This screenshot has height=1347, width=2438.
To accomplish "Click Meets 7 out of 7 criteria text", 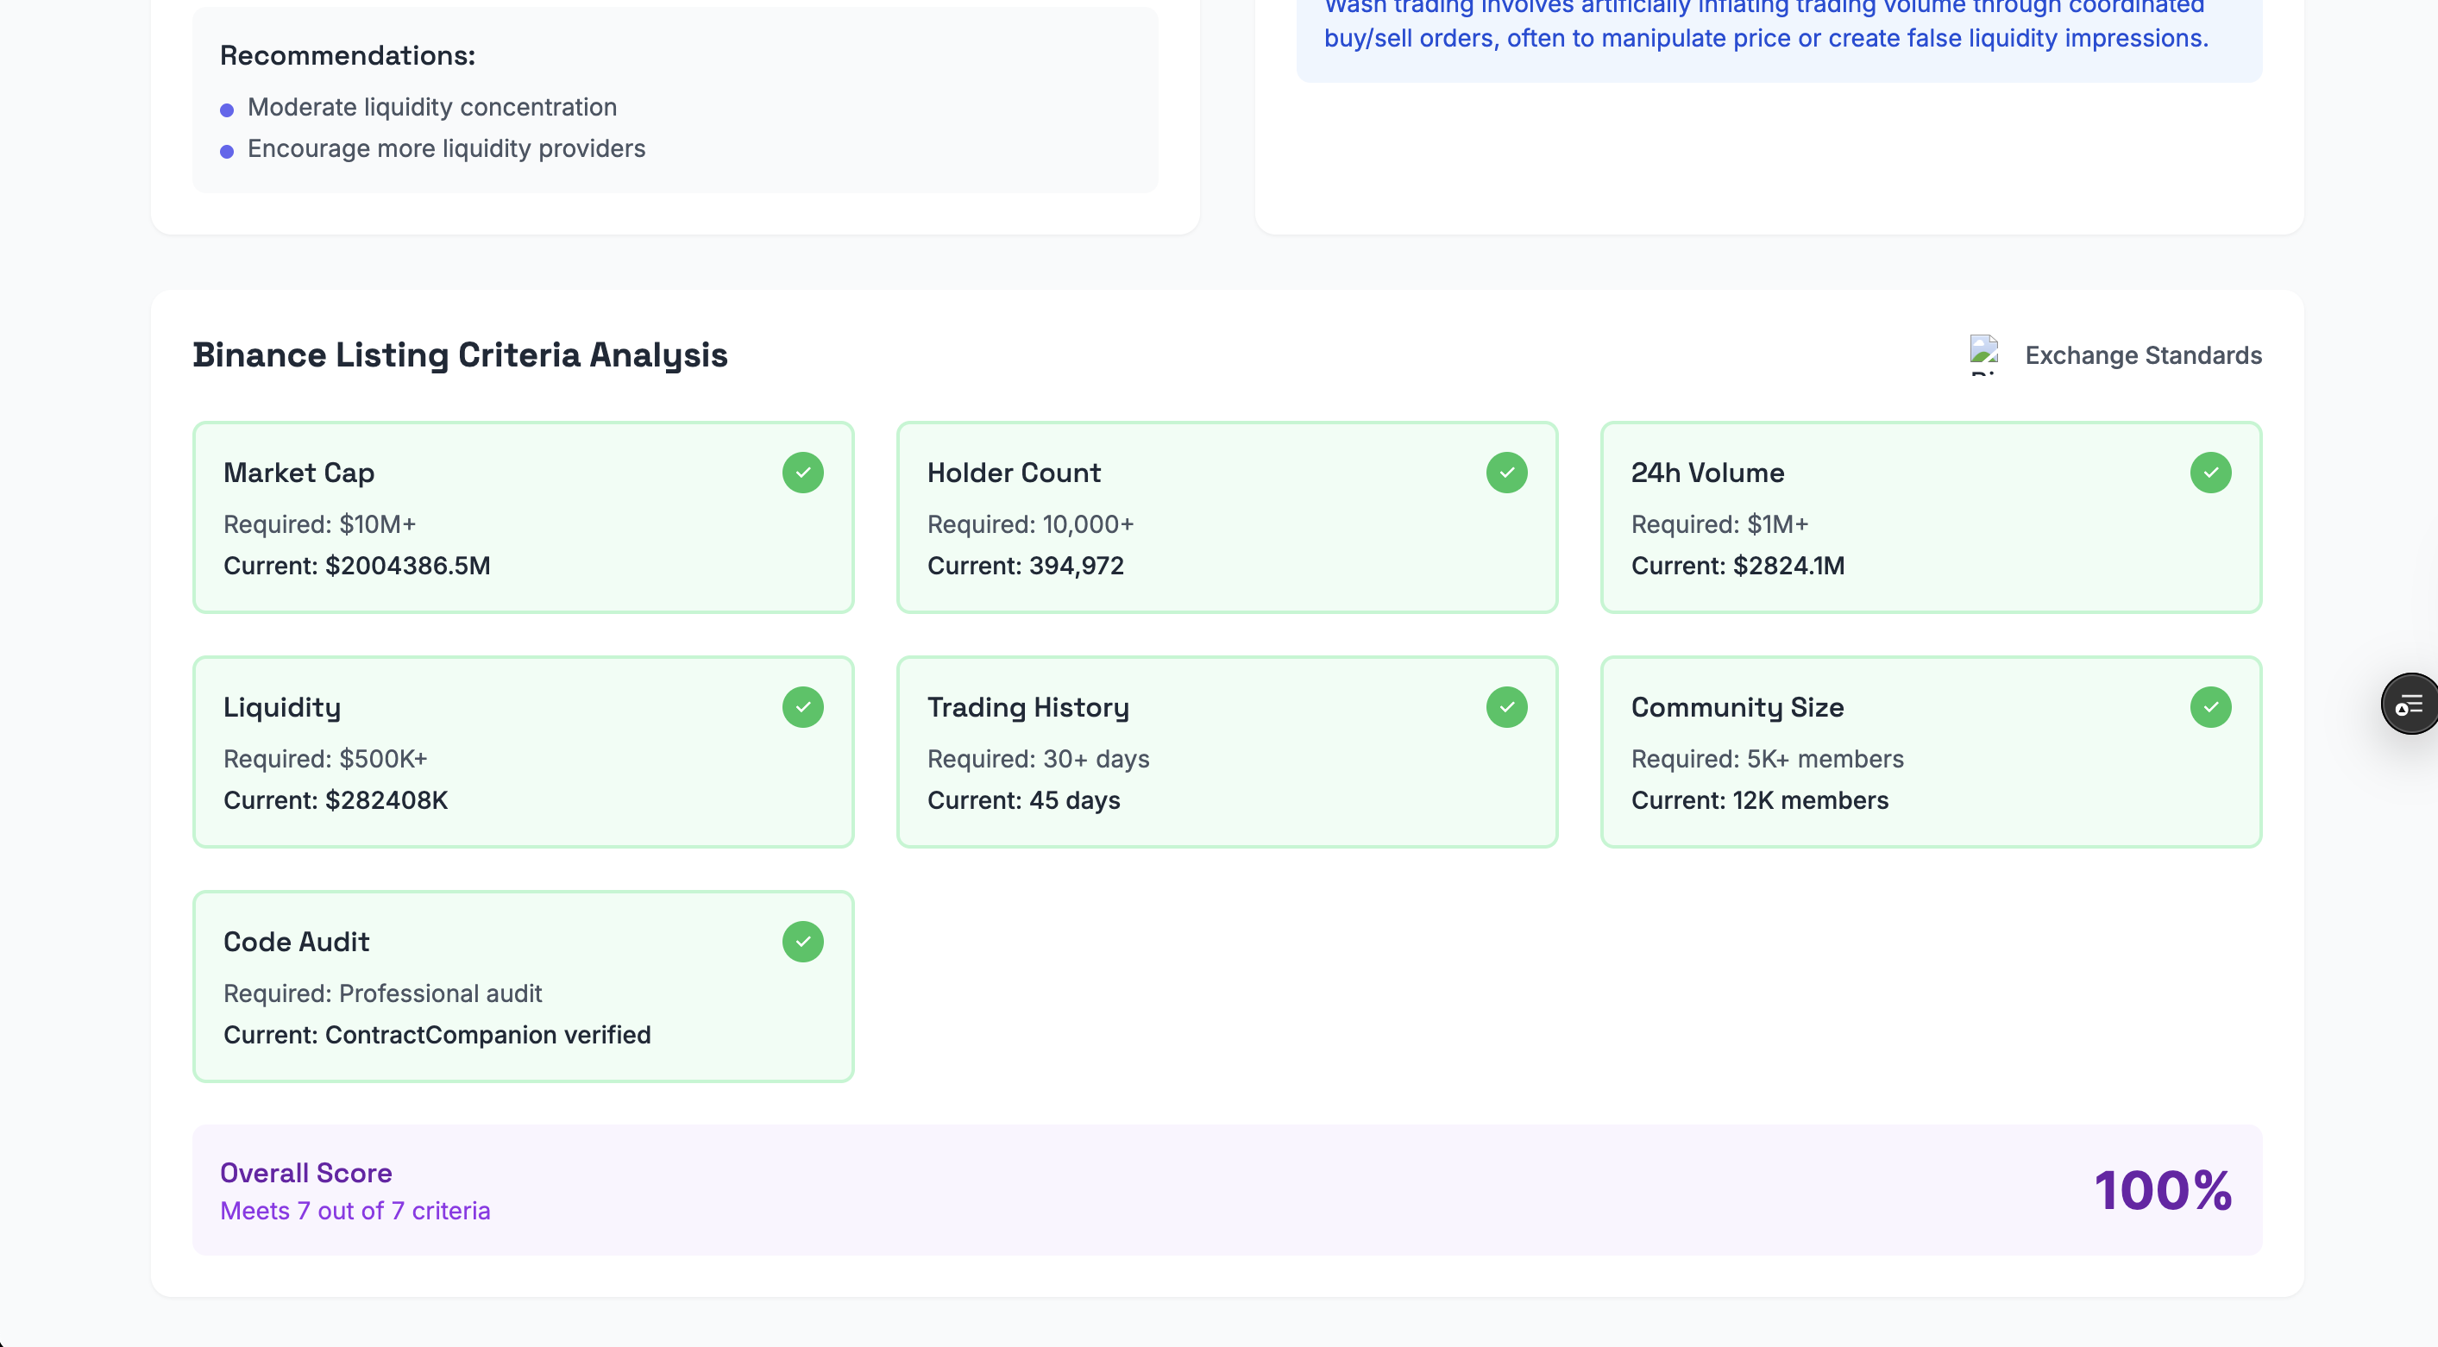I will 355,1211.
